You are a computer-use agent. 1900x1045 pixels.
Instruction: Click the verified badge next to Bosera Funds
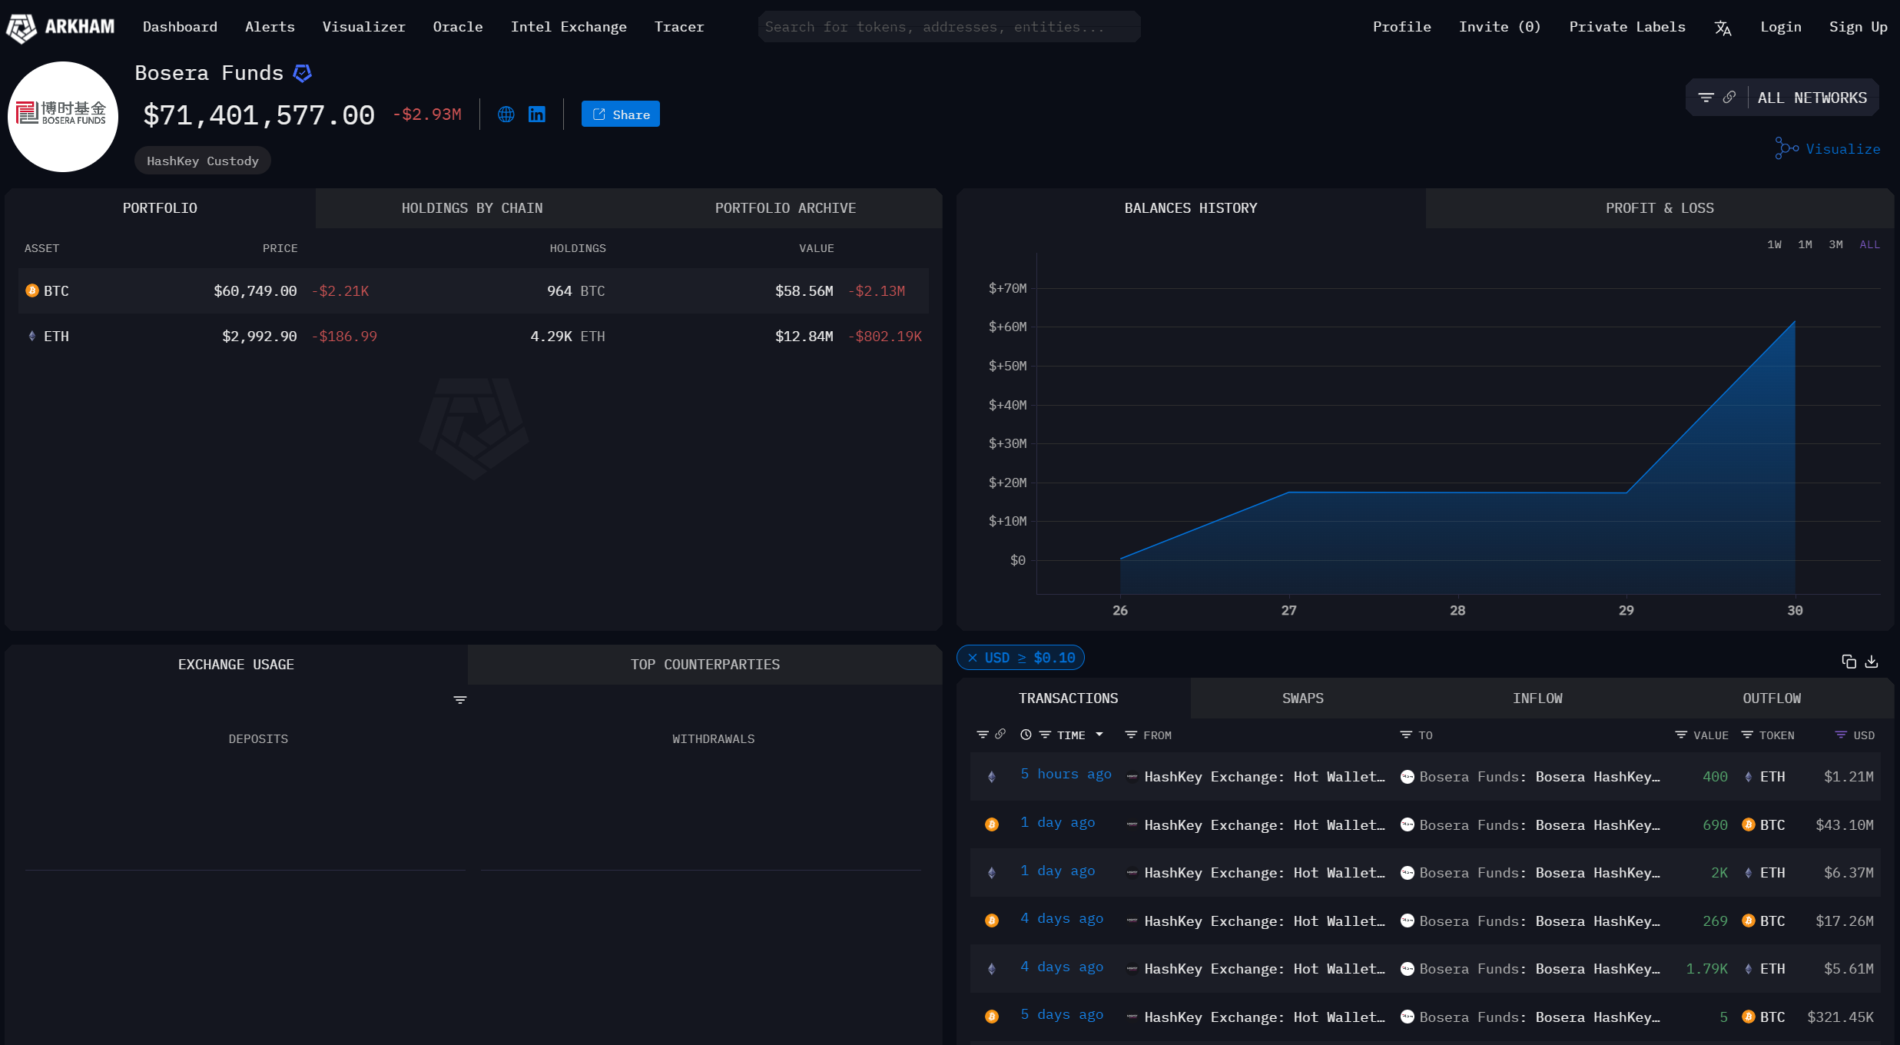tap(303, 73)
